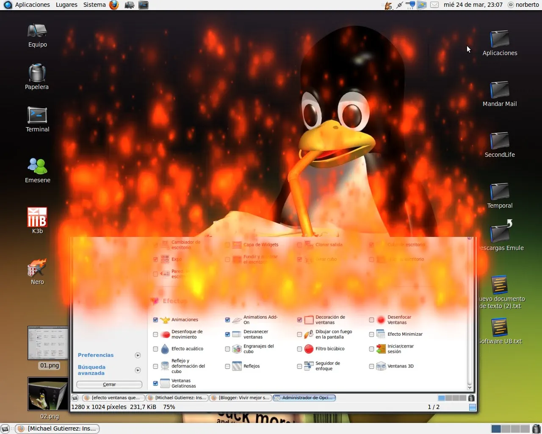542x434 pixels.
Task: Toggle the Animaciones checkbox
Action: [x=155, y=320]
